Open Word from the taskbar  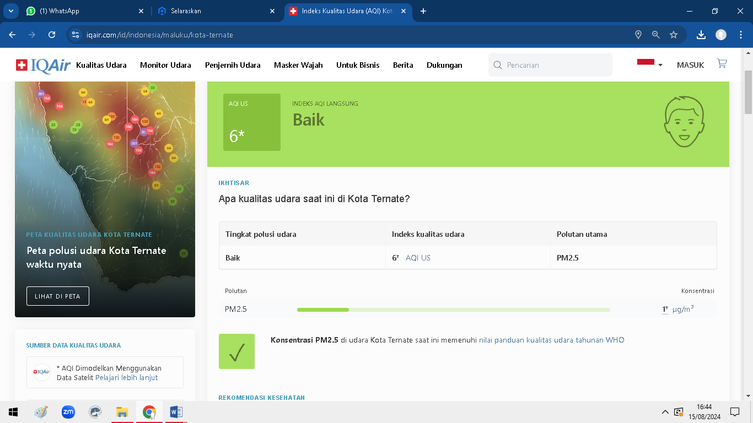coord(176,412)
